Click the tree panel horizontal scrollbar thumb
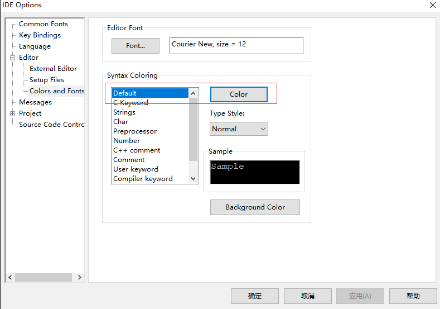 [43, 278]
